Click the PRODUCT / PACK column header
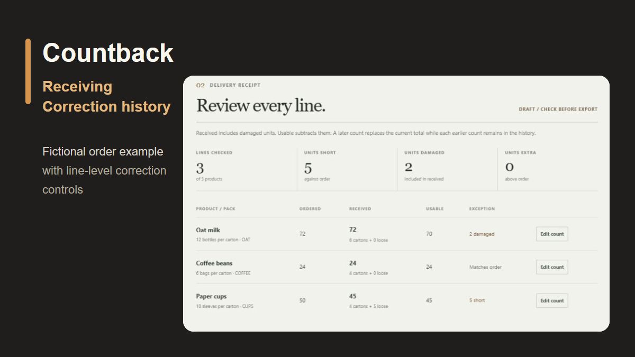Screen dimensions: 635x357 pos(216,209)
